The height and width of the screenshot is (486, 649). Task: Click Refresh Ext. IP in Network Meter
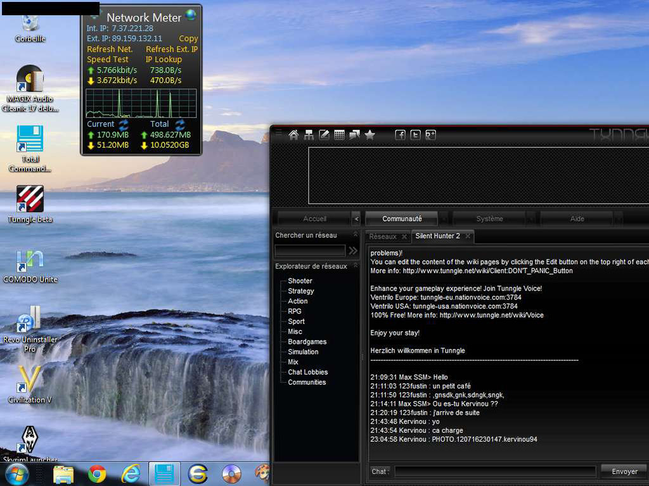pos(172,49)
